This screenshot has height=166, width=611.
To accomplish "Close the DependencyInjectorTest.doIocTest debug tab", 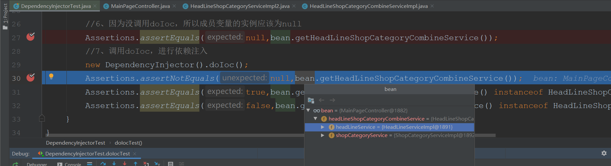I will click(x=135, y=154).
